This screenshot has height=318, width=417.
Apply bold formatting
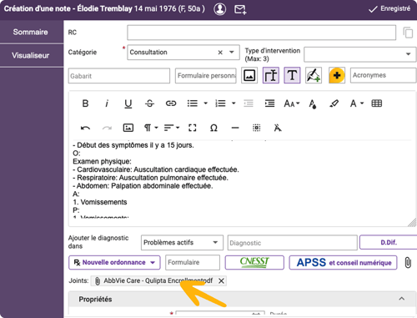[x=85, y=103]
